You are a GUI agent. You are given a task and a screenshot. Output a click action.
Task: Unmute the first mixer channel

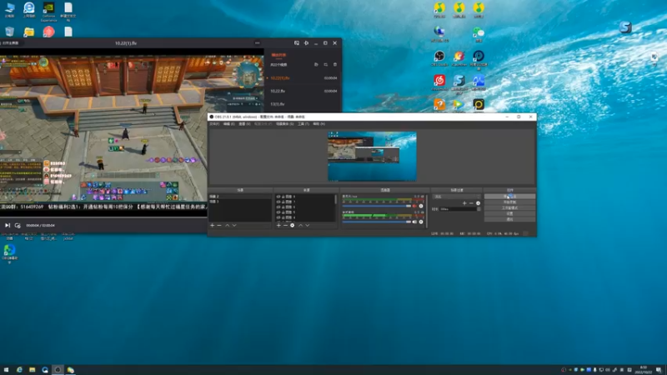pyautogui.click(x=414, y=206)
